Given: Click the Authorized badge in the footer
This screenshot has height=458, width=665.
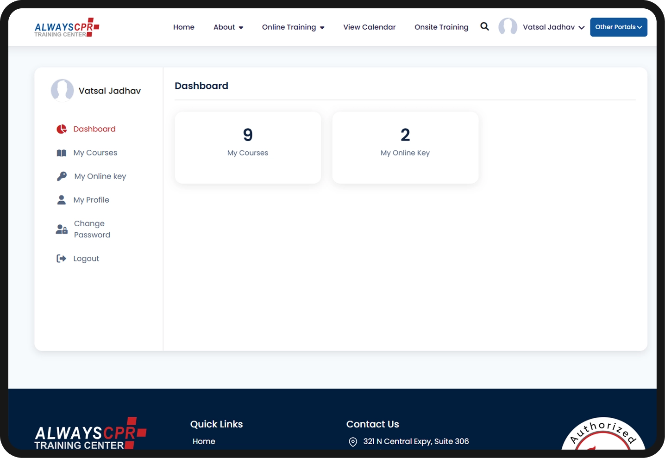Looking at the screenshot, I should pyautogui.click(x=603, y=434).
